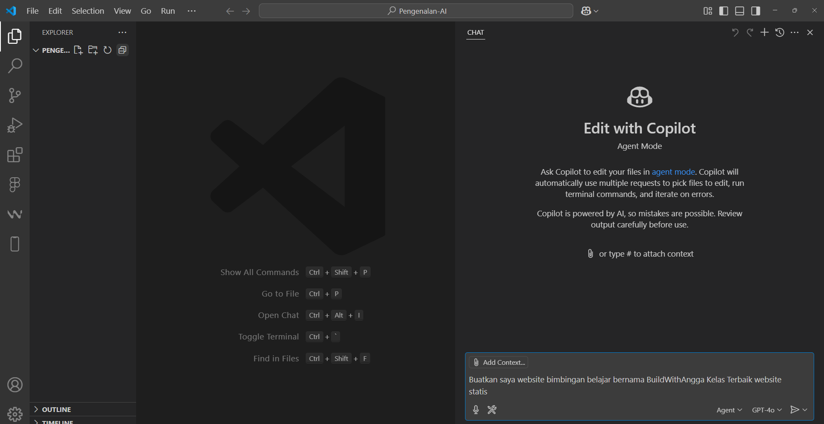The image size is (824, 424).
Task: Close the Chat panel
Action: click(810, 33)
